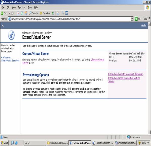Click the Help link in blue banner
The width and height of the screenshot is (151, 146).
tap(144, 26)
